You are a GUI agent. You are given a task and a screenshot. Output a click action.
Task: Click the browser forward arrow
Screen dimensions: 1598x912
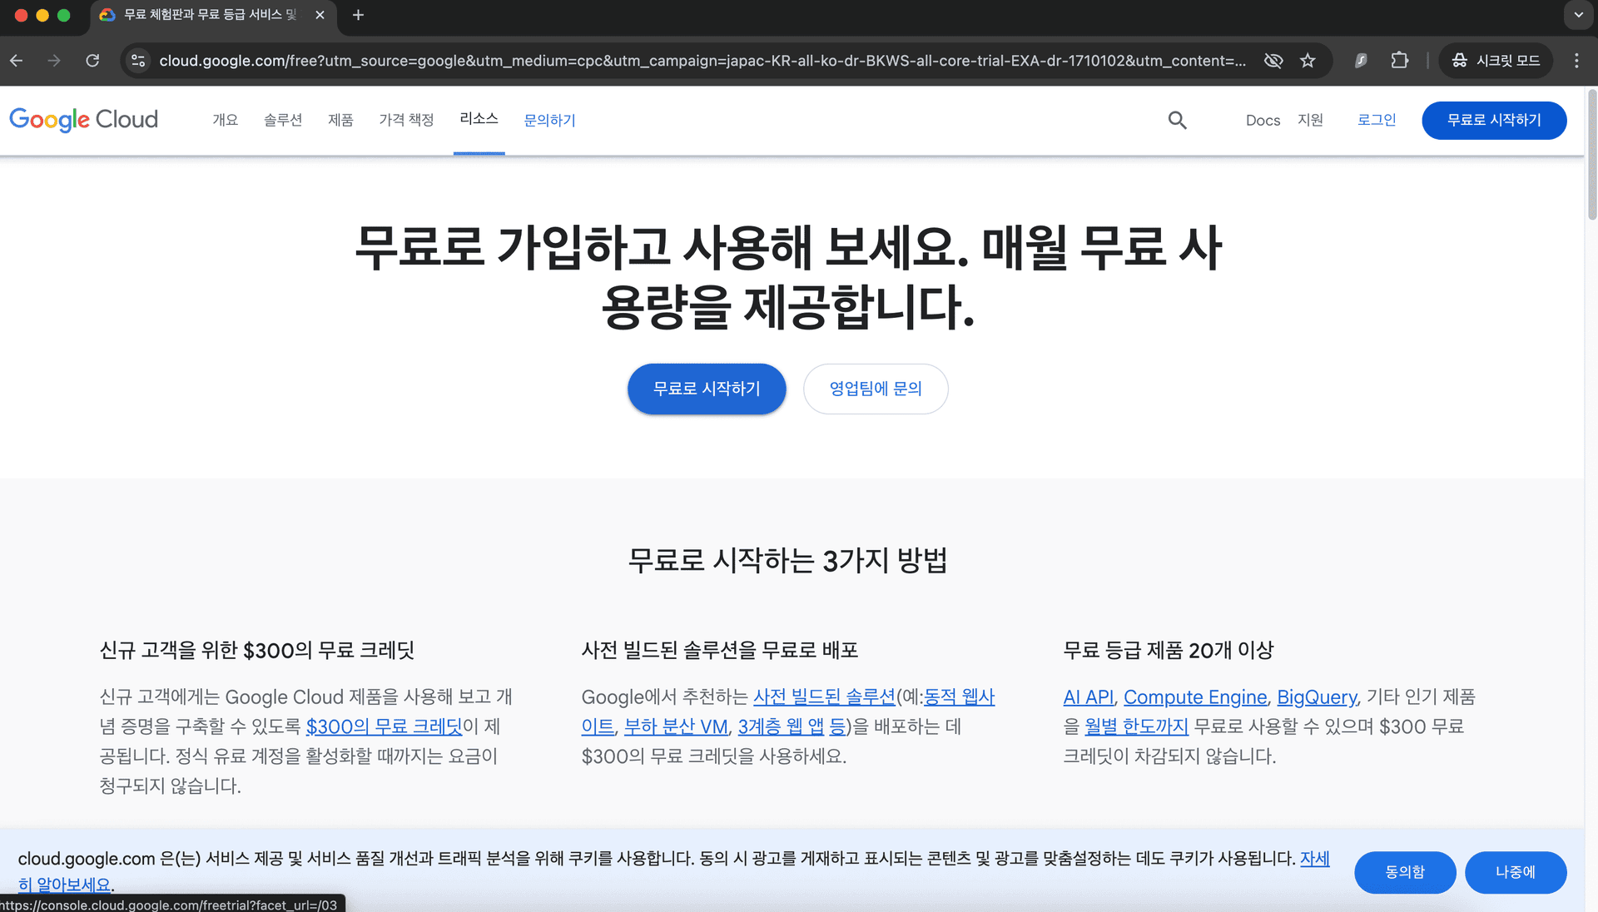(x=54, y=61)
